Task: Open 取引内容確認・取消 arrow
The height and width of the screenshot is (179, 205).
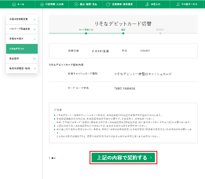Action: click(35, 68)
